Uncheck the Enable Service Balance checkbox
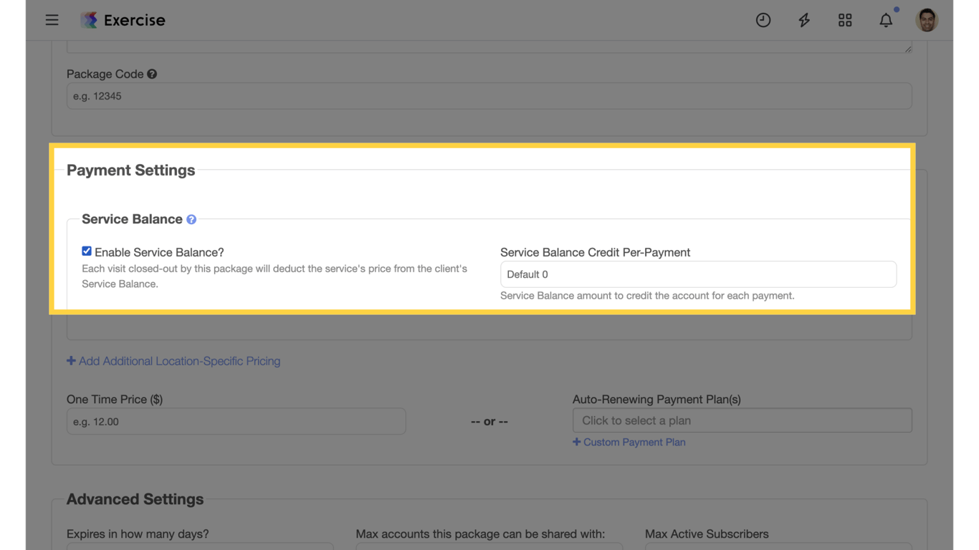Screen dimensions: 979x550 pos(86,251)
